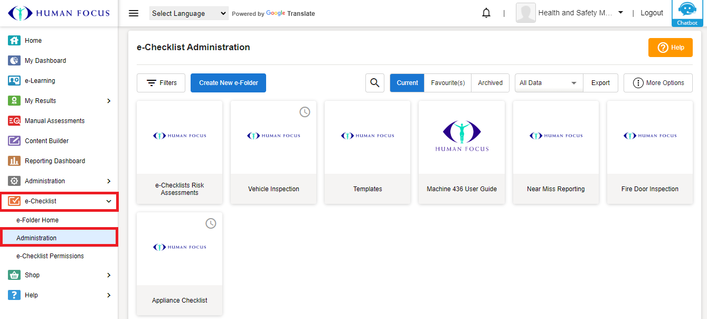This screenshot has height=319, width=707.
Task: Switch to Archived folders view
Action: point(490,83)
